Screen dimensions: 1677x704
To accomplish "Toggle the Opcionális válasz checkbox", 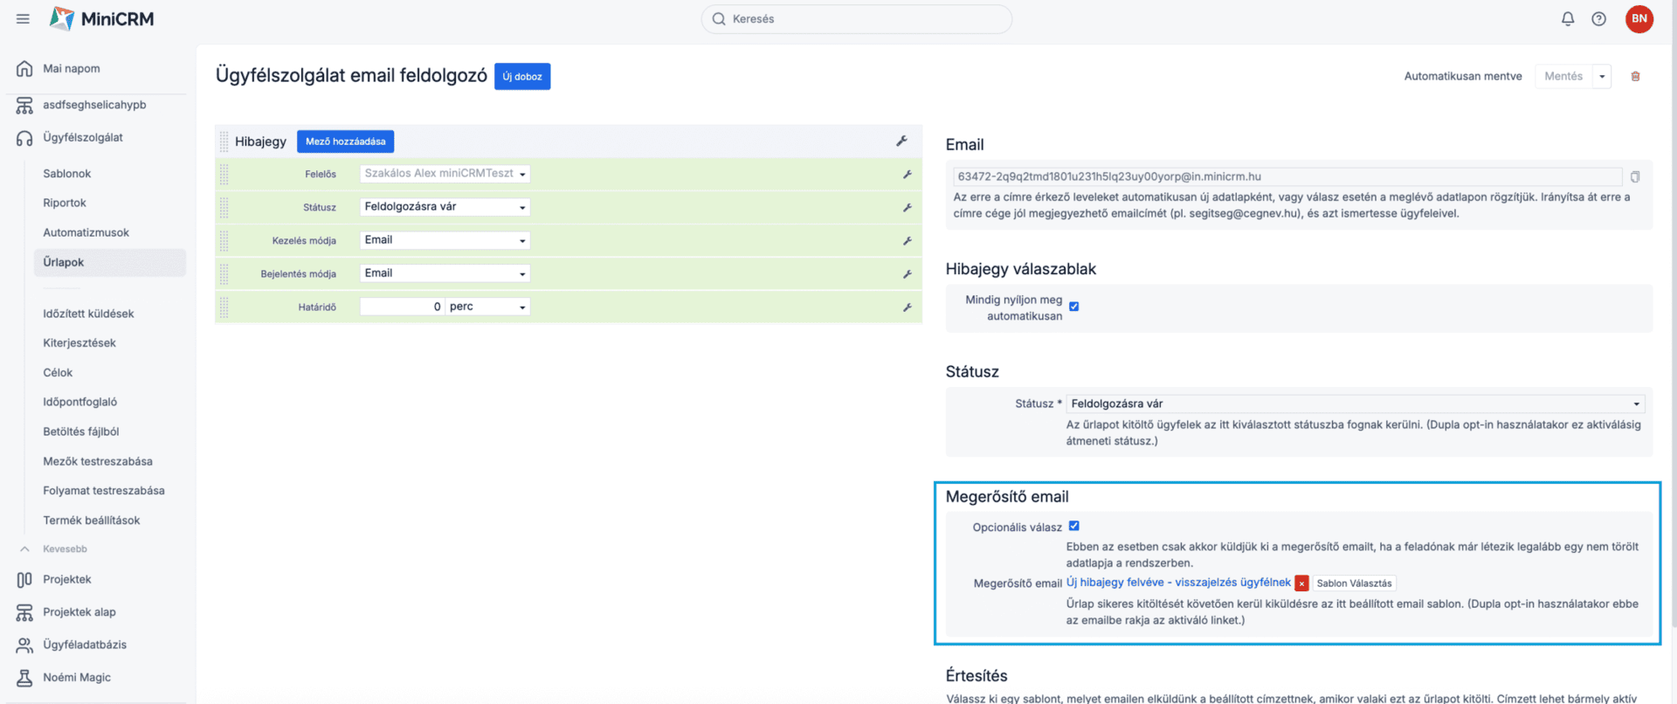I will click(x=1074, y=526).
